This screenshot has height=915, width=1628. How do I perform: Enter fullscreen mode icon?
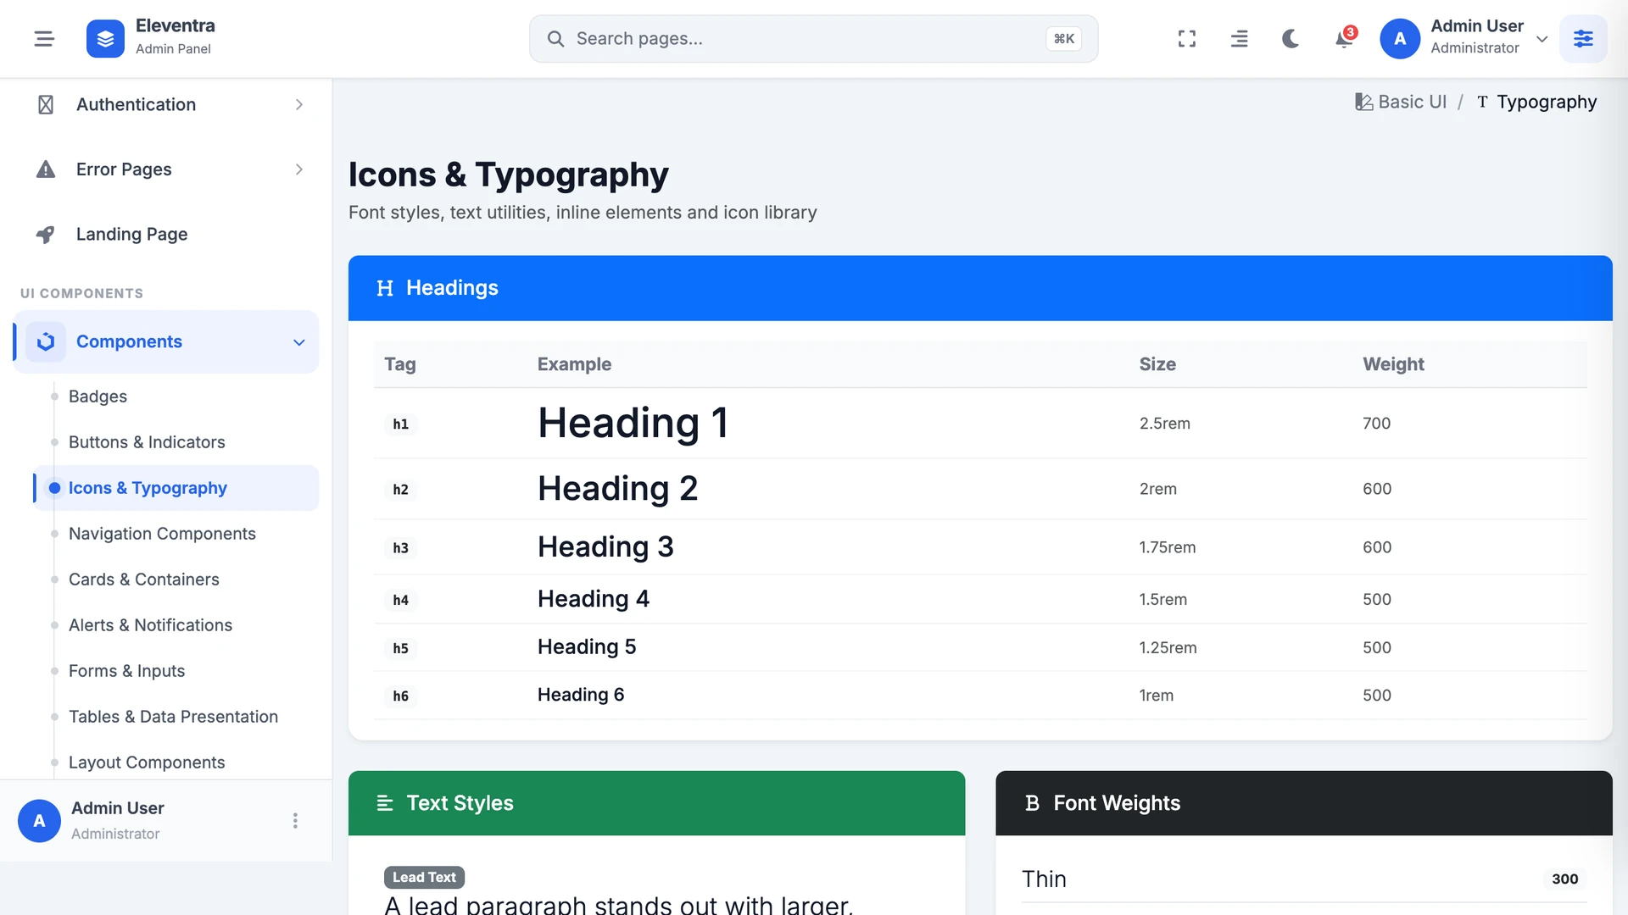tap(1187, 38)
